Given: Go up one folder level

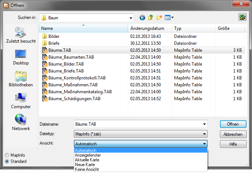Looking at the screenshot, I should pos(151,17).
